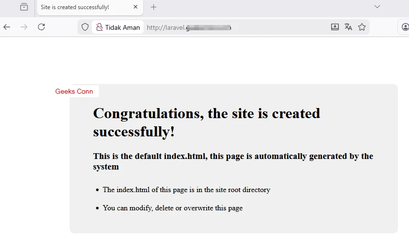Image resolution: width=409 pixels, height=243 pixels.
Task: Open tracking protection shield panel
Action: coord(85,27)
